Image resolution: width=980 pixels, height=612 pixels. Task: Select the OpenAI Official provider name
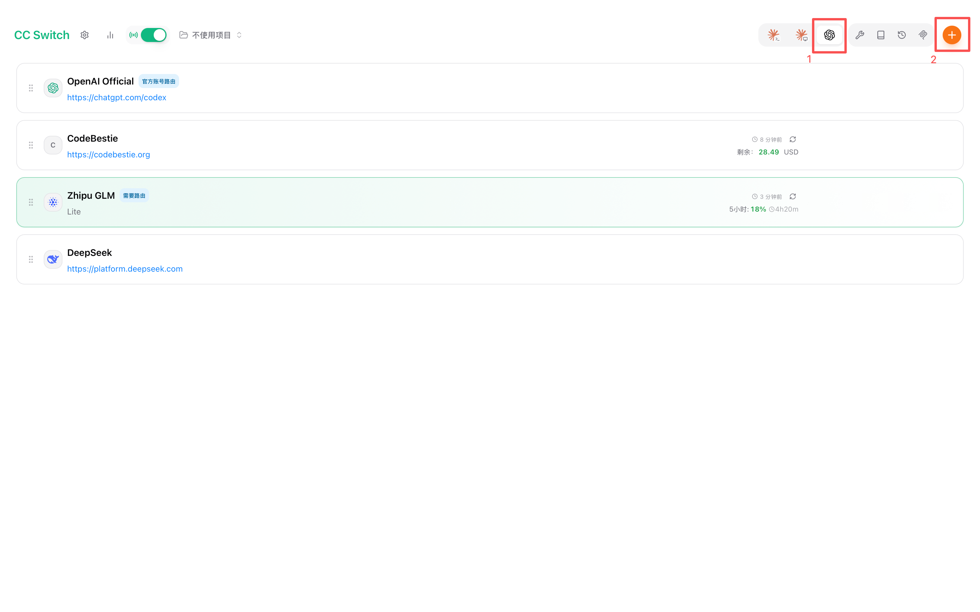(100, 81)
